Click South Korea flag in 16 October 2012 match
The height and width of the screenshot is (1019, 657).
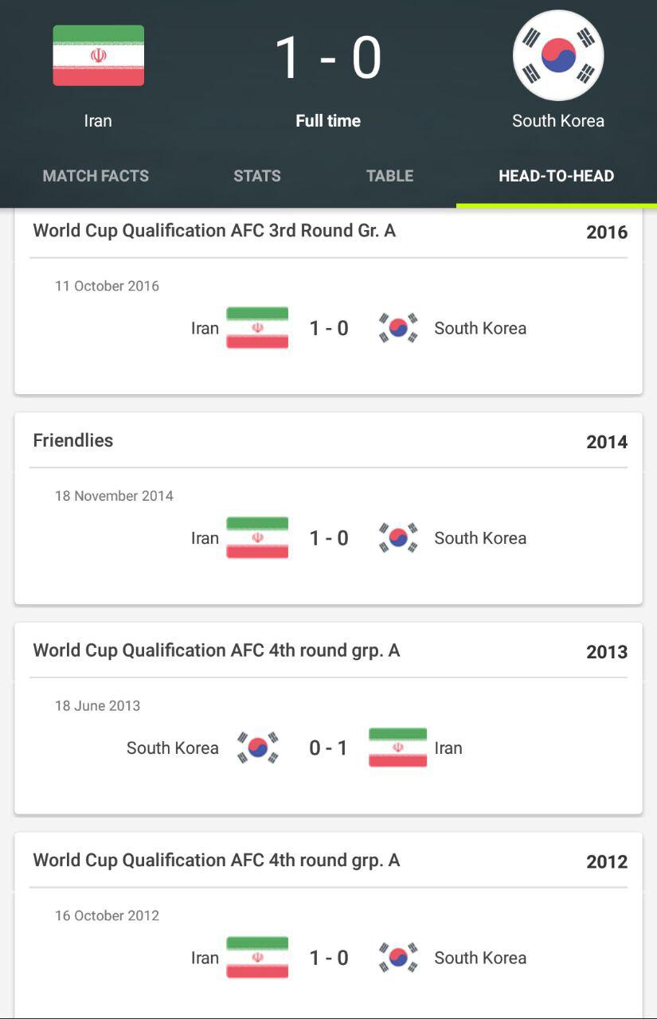pyautogui.click(x=398, y=958)
